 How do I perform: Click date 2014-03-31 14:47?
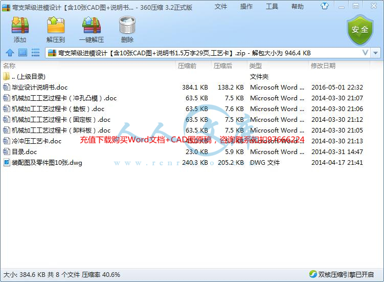[337, 152]
